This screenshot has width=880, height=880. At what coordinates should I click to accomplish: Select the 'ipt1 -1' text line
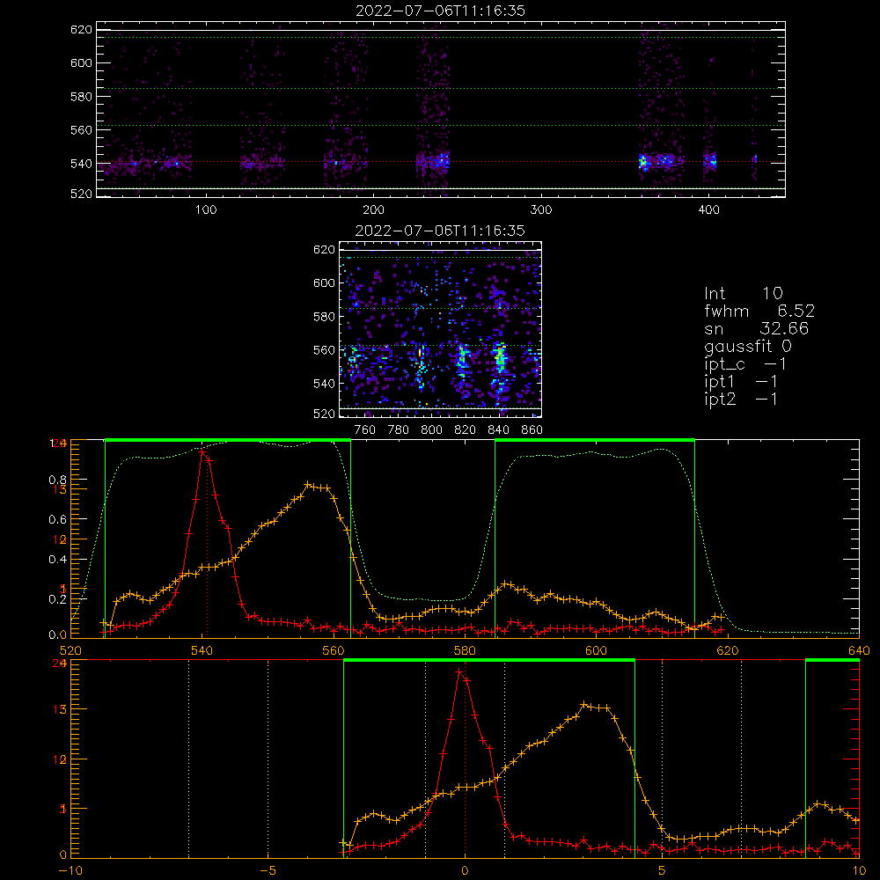tap(741, 382)
